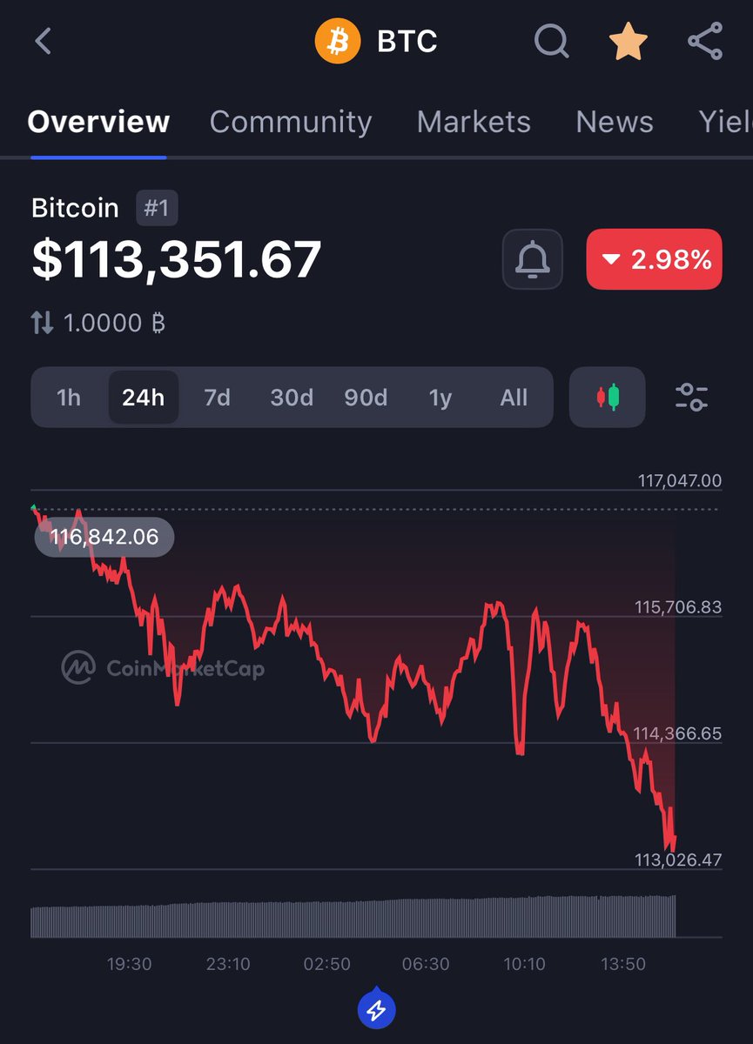Select the 1h time range
Screen dimensions: 753x1044
click(x=69, y=398)
